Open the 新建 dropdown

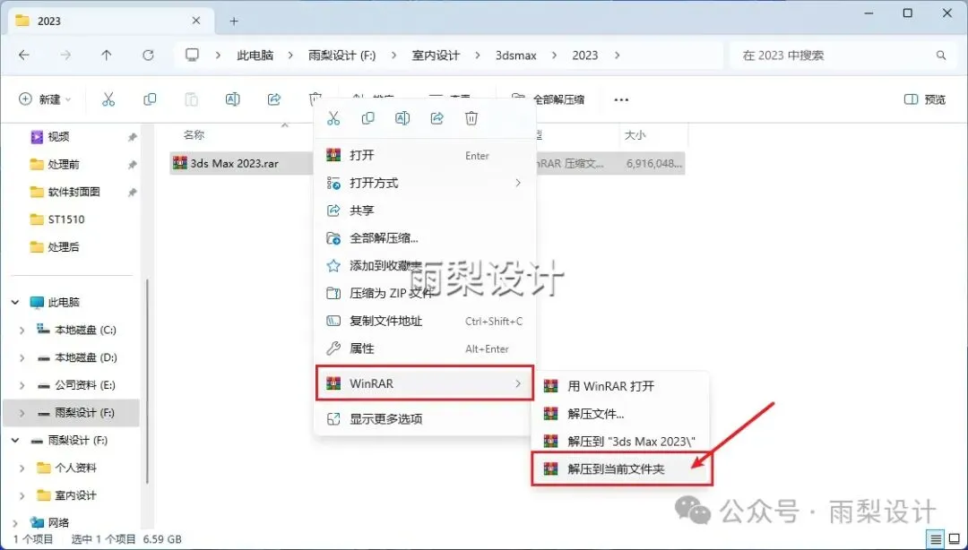[x=45, y=99]
